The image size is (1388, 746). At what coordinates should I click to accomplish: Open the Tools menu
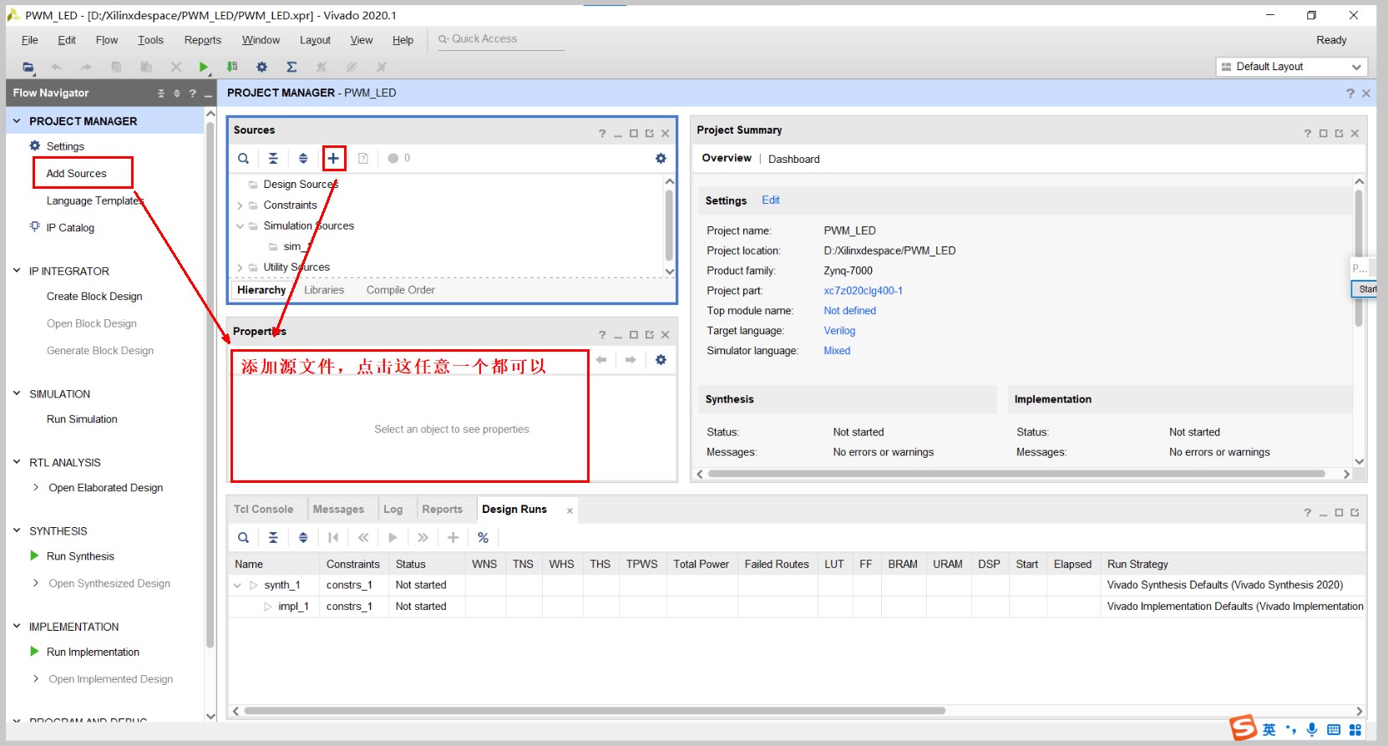[x=150, y=40]
